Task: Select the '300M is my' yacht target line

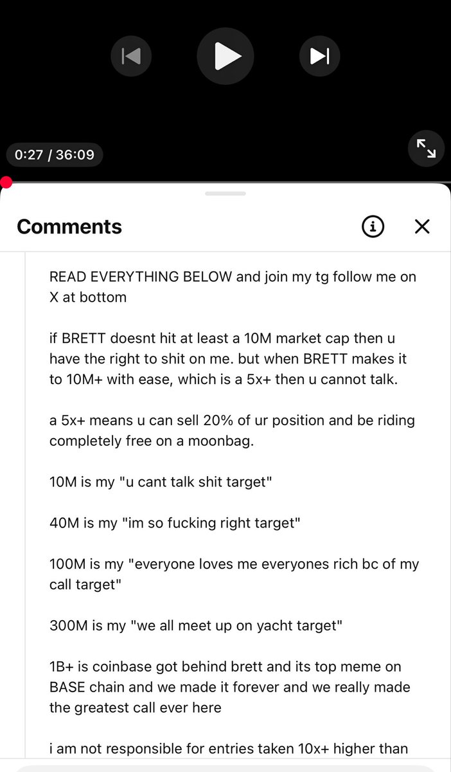Action: coord(196,626)
